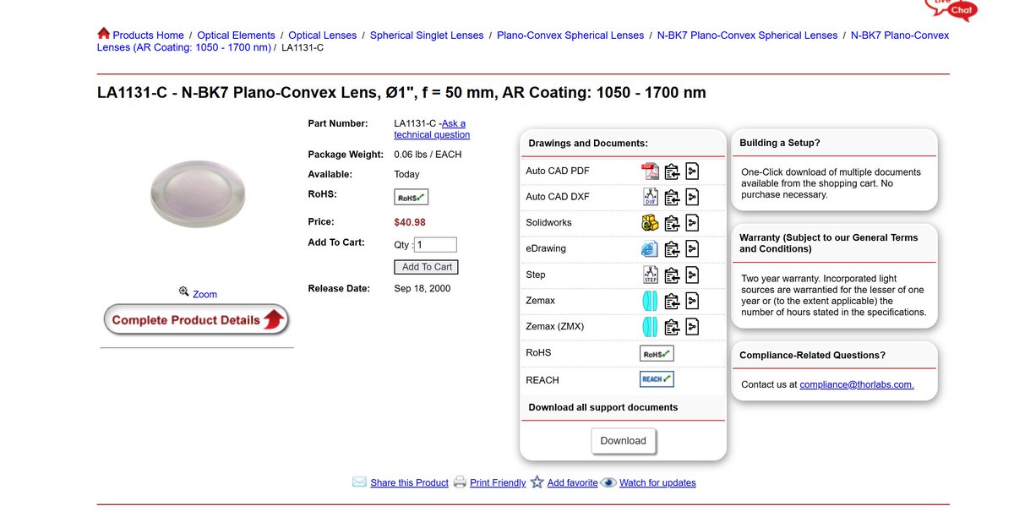Click the Qty input field
The image size is (1014, 517).
coord(435,245)
